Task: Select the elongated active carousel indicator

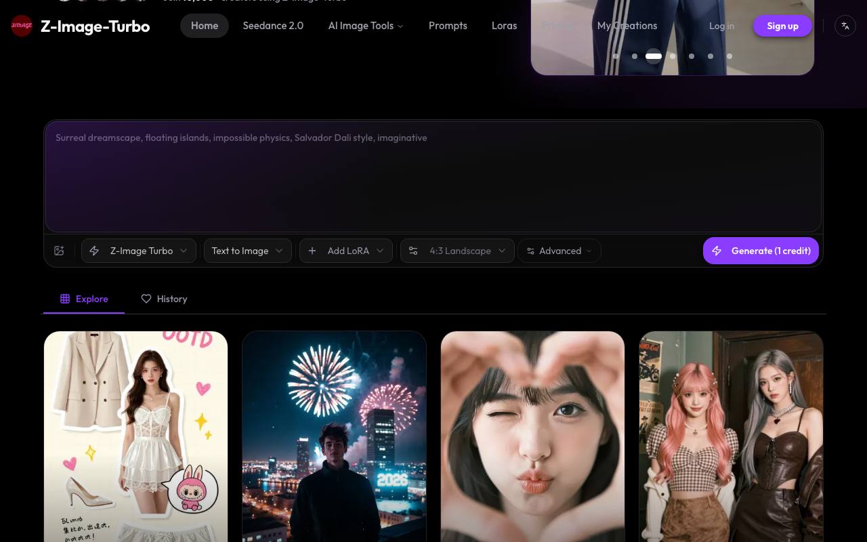Action: pyautogui.click(x=654, y=56)
